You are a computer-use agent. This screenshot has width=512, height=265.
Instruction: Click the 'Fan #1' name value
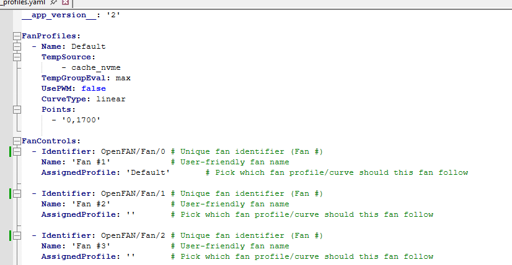[90, 162]
